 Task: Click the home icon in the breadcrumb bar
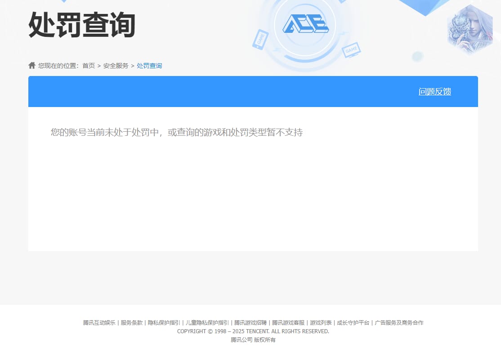pos(31,65)
